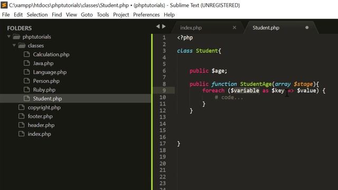The width and height of the screenshot is (338, 190).
Task: Click the phptutorials folder icon
Action: point(16,36)
